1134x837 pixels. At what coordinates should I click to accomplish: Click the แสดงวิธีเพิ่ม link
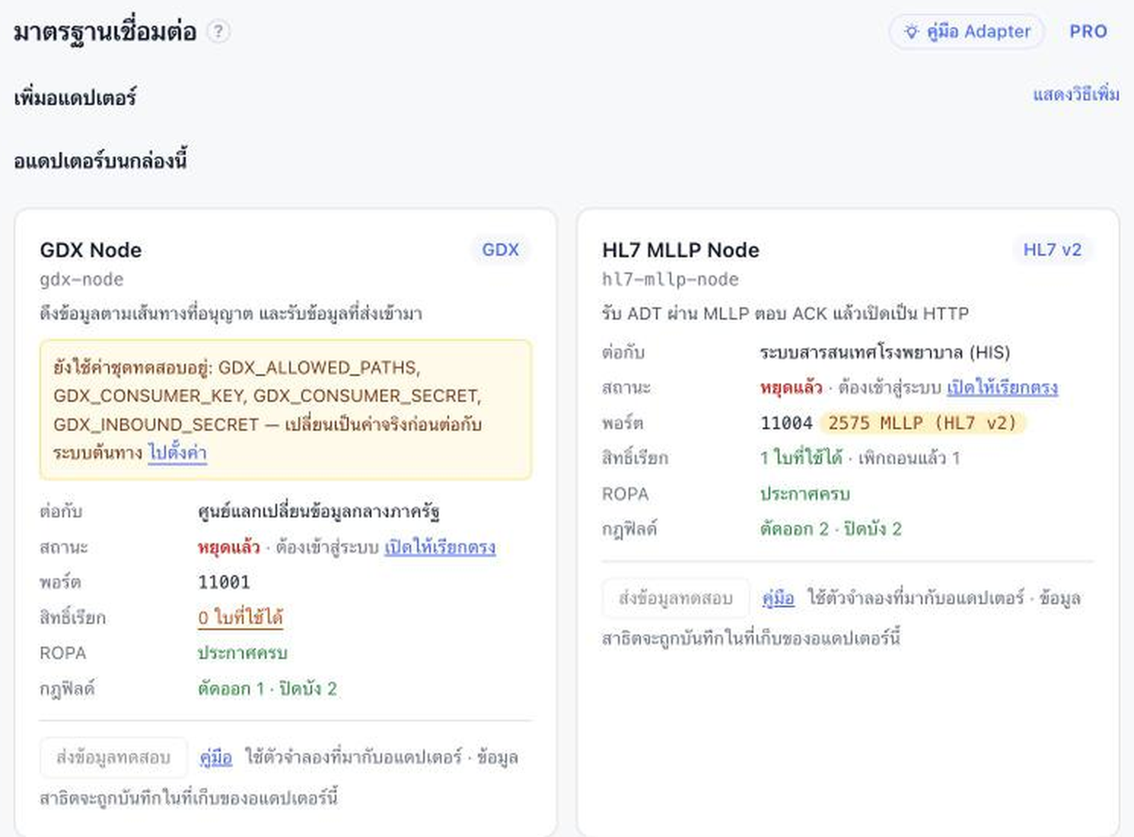click(1076, 95)
